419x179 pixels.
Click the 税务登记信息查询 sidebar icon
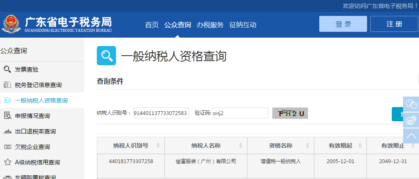click(x=7, y=85)
